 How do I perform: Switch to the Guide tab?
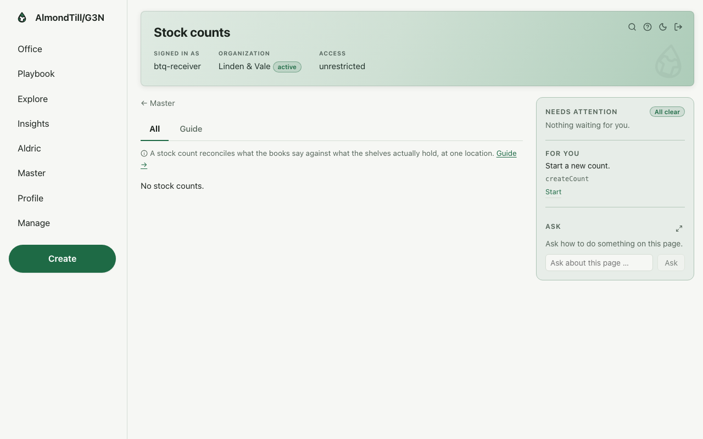[x=191, y=129]
